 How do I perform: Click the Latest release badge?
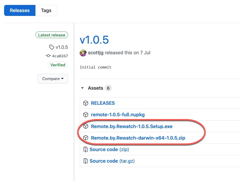click(52, 35)
